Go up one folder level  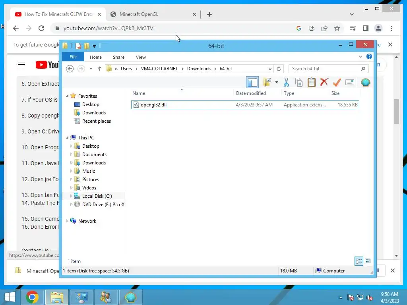[x=100, y=69]
